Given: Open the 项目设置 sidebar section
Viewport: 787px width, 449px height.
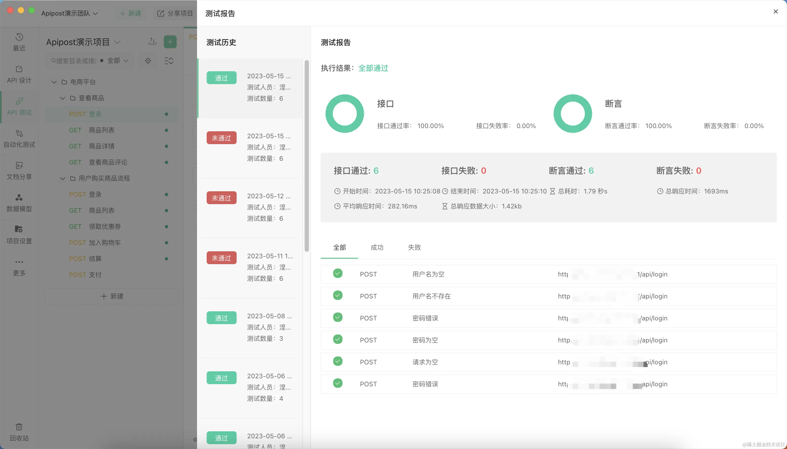Looking at the screenshot, I should click(19, 235).
